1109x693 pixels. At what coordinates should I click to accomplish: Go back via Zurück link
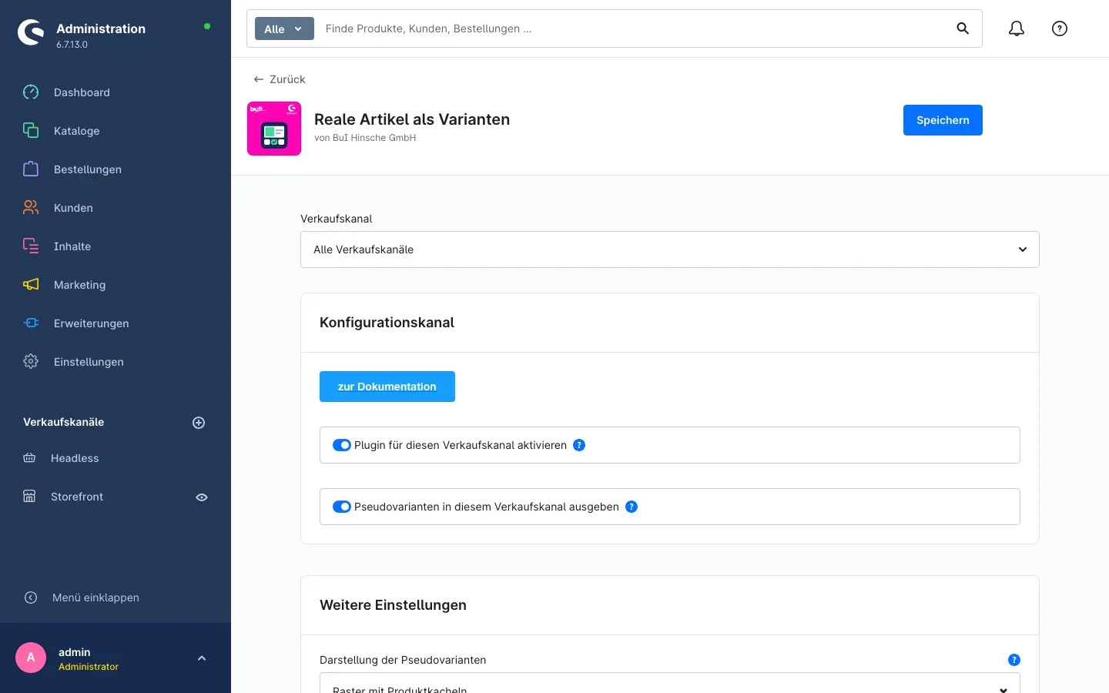pyautogui.click(x=280, y=79)
